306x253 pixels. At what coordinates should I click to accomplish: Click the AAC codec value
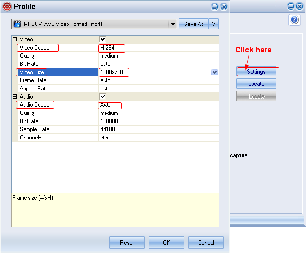click(x=106, y=105)
